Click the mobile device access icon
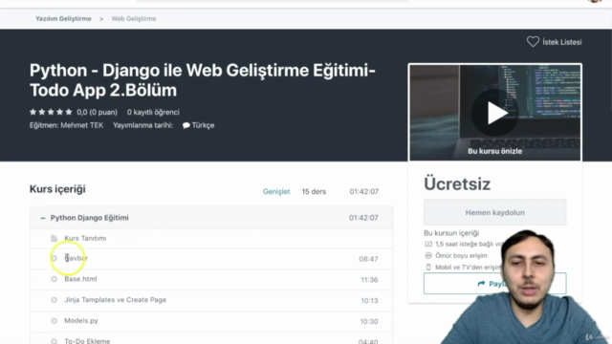Screen dimensions: 612x344 point(428,268)
